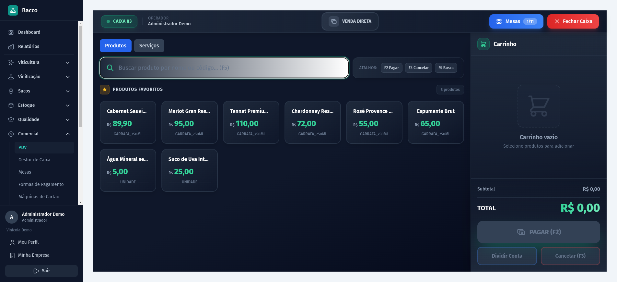617x282 pixels.
Task: Add Espumante Brut product to cart
Action: coord(436,122)
